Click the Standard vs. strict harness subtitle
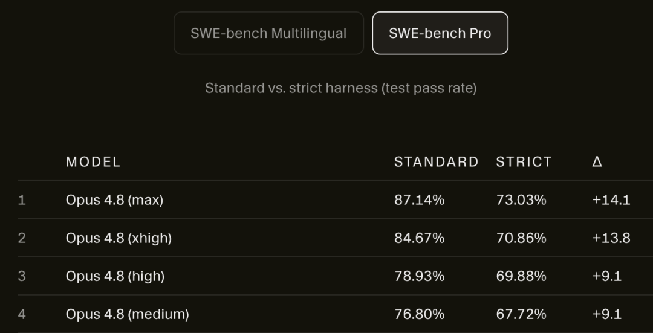This screenshot has width=653, height=333. click(340, 88)
